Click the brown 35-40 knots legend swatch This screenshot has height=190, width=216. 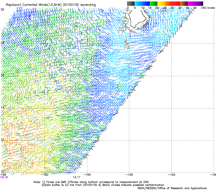coord(184,4)
